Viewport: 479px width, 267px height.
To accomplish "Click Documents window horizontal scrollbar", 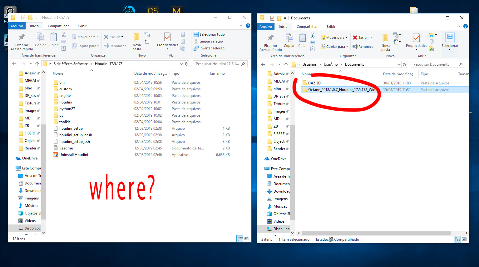I will click(376, 233).
